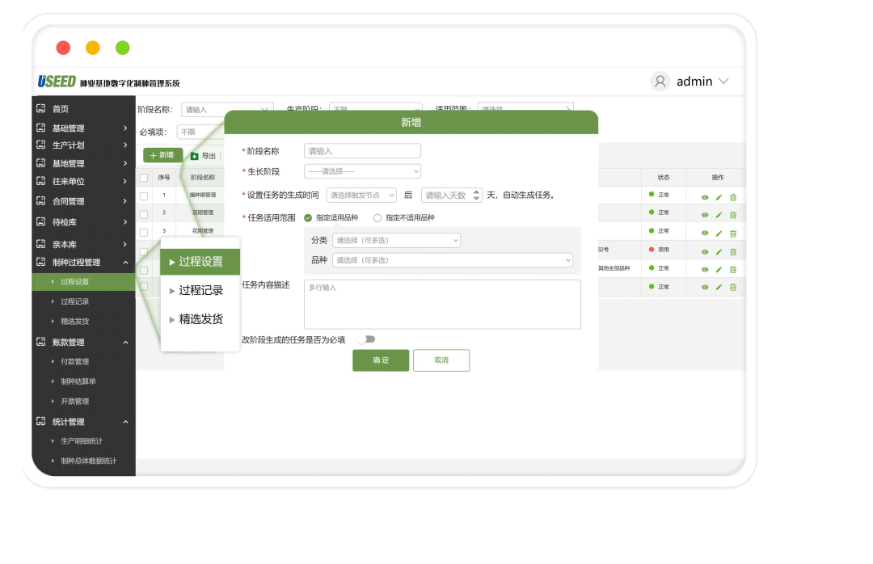
Task: Click the view eye icon in first row
Action: coord(705,197)
